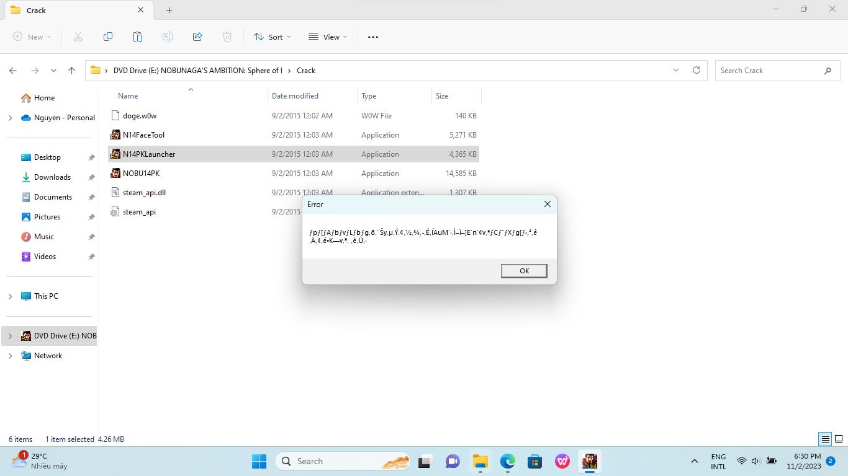The width and height of the screenshot is (848, 476).
Task: Click the Paste clipboard icon
Action: pyautogui.click(x=138, y=37)
